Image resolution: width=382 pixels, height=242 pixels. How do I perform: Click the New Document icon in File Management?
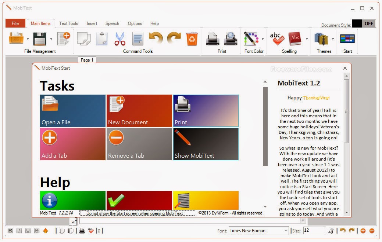click(x=63, y=38)
